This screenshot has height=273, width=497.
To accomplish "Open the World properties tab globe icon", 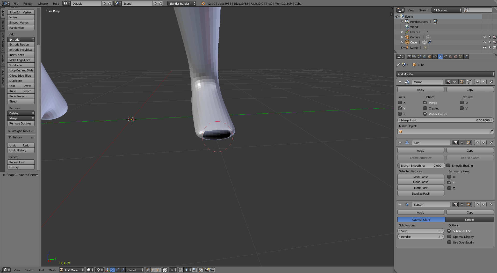I will [424, 57].
